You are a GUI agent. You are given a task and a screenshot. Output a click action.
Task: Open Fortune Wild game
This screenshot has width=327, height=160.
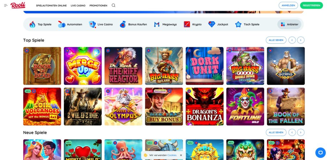click(245, 107)
